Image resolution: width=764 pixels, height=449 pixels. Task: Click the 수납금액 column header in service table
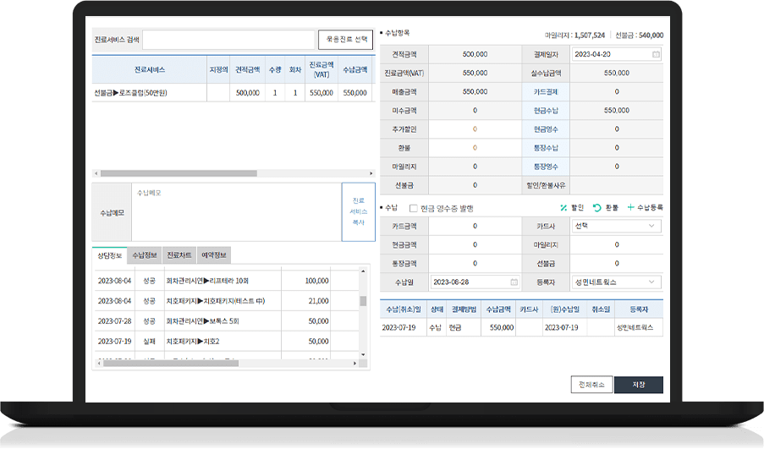click(x=355, y=69)
